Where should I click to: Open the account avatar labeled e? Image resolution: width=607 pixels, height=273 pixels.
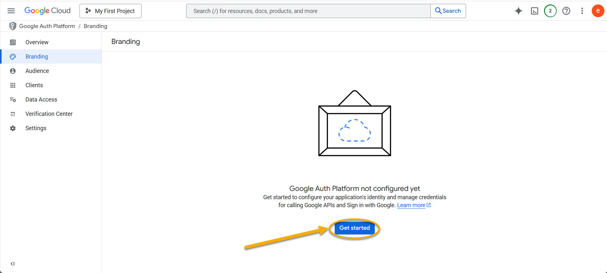(x=598, y=11)
